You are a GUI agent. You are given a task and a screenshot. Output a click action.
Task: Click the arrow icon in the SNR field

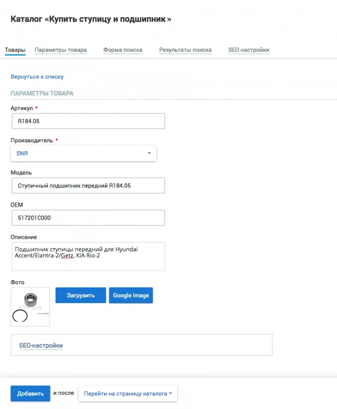coord(149,153)
